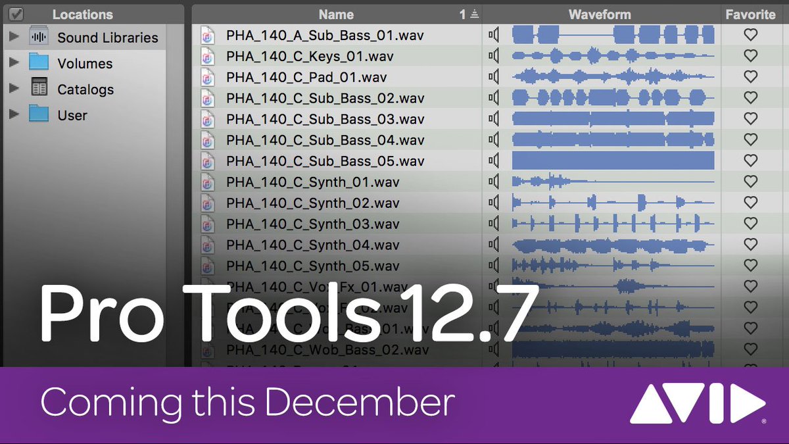Click the file icon of PHA_140_C_Synth_03.wav
789x444 pixels.
[x=207, y=224]
